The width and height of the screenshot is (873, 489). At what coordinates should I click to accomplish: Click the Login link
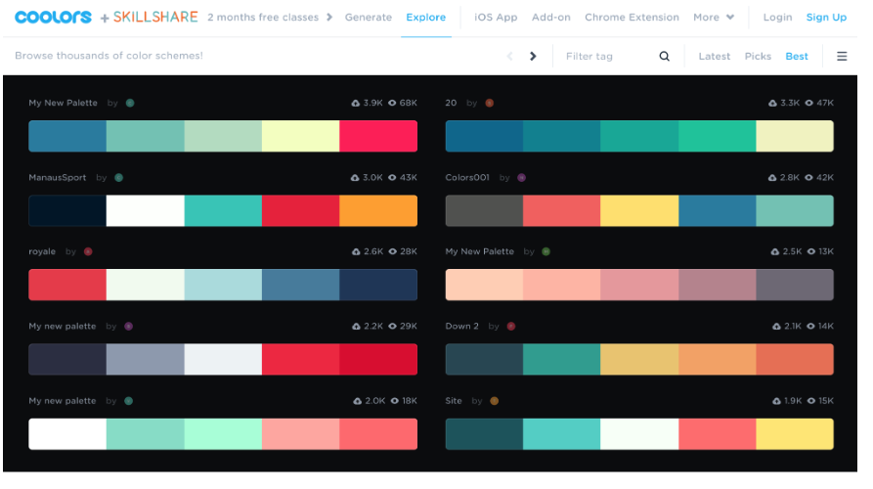(x=777, y=18)
